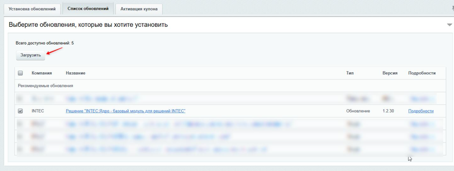Image resolution: width=454 pixels, height=171 pixels.
Task: Tick the checkbox in the last table row
Action: 20,149
